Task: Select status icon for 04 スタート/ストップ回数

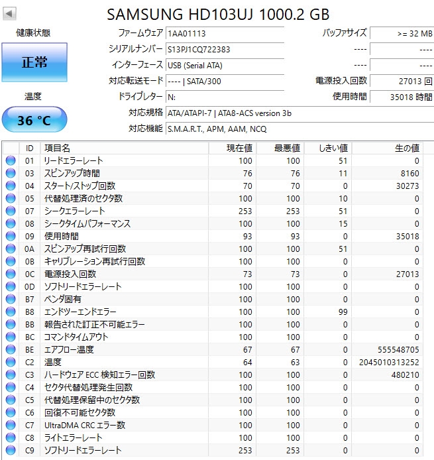Action: click(x=11, y=186)
